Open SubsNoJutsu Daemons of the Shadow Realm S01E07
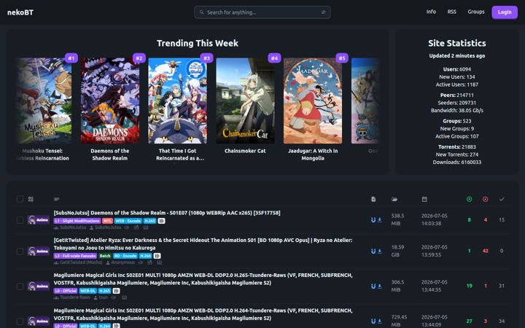This screenshot has width=525, height=328. pos(167,213)
